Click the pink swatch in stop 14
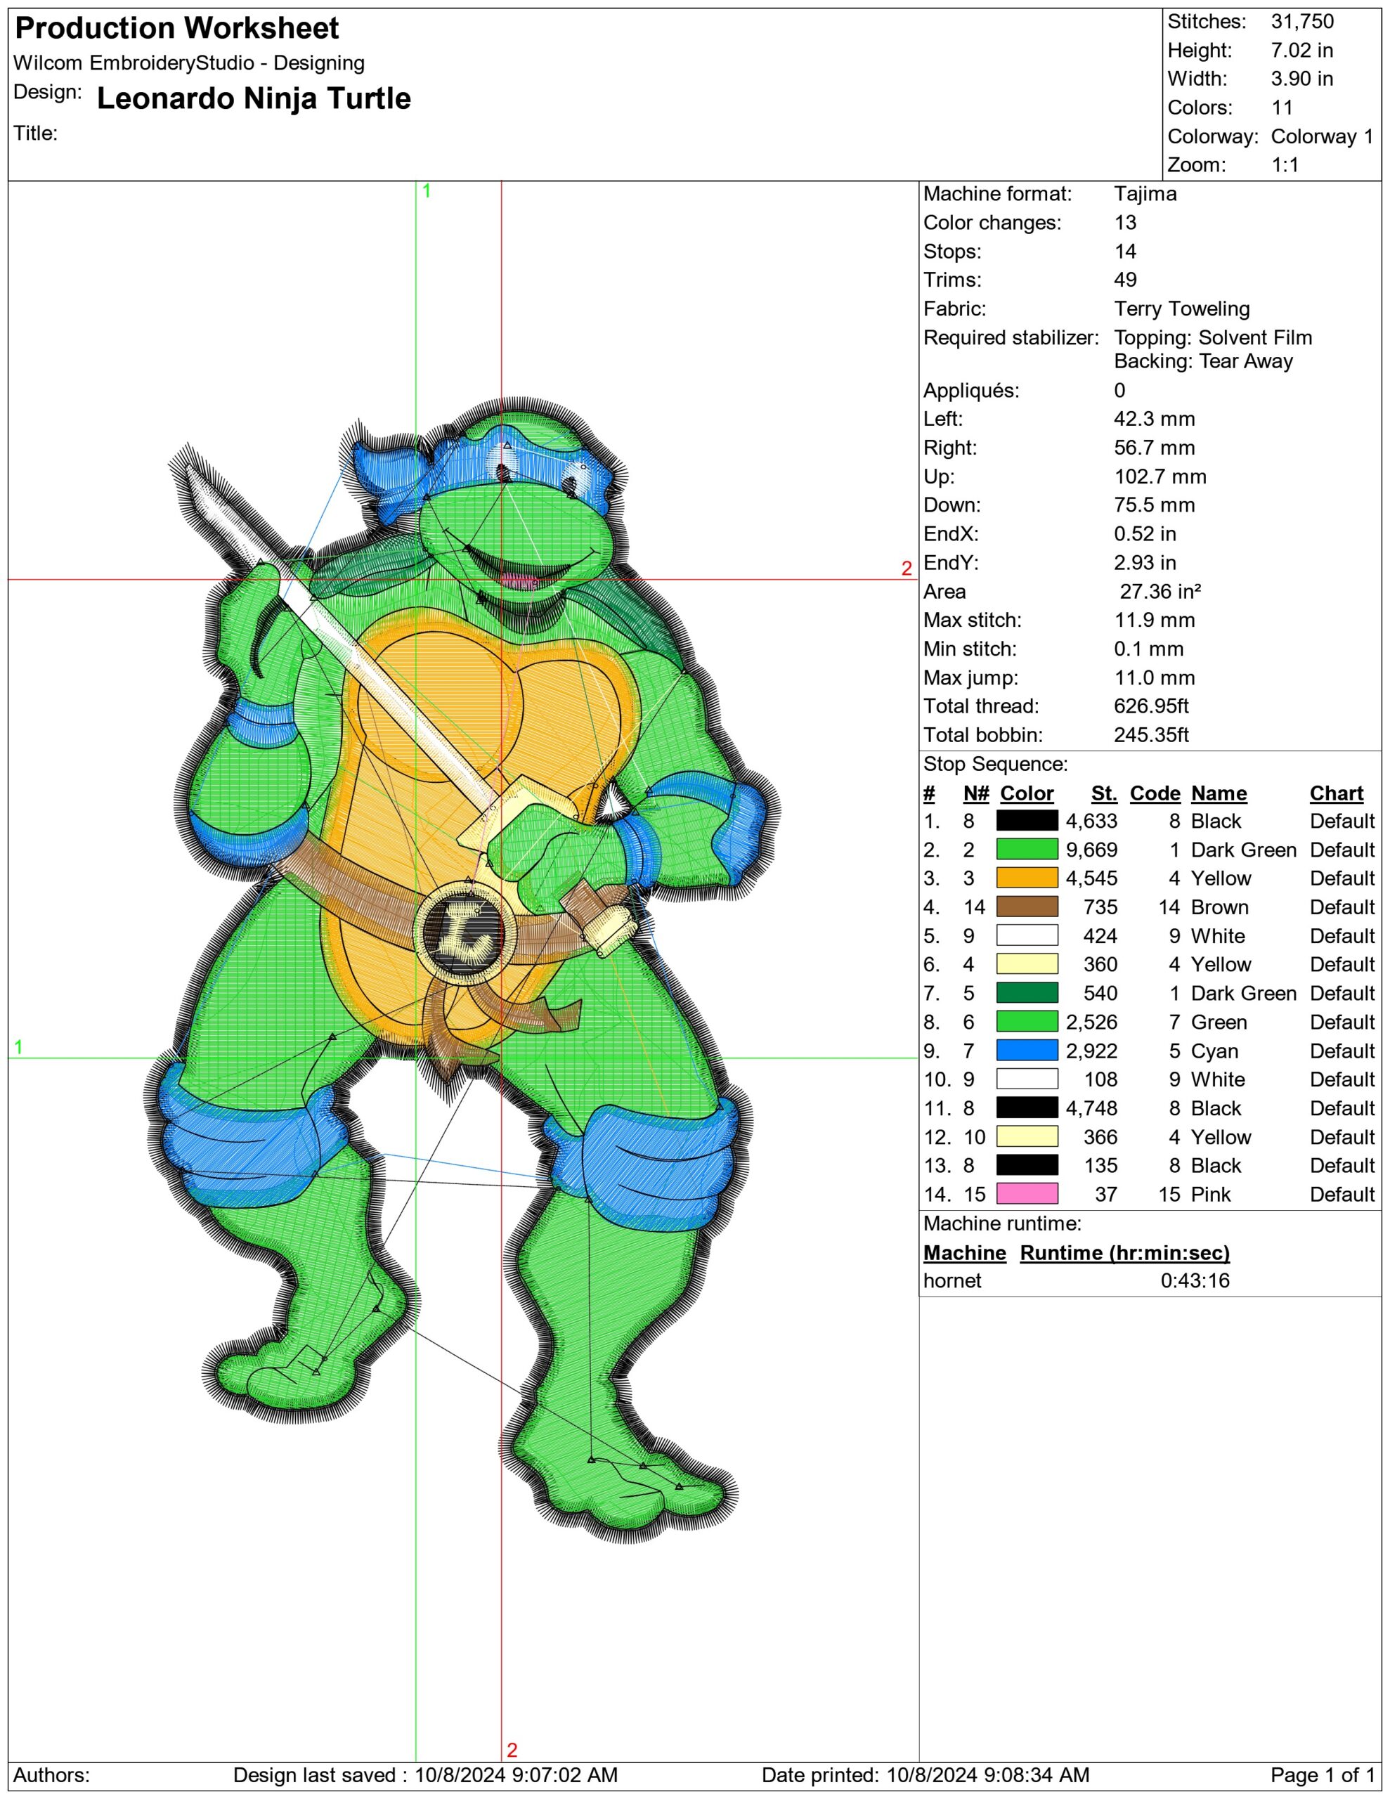 (1027, 1195)
